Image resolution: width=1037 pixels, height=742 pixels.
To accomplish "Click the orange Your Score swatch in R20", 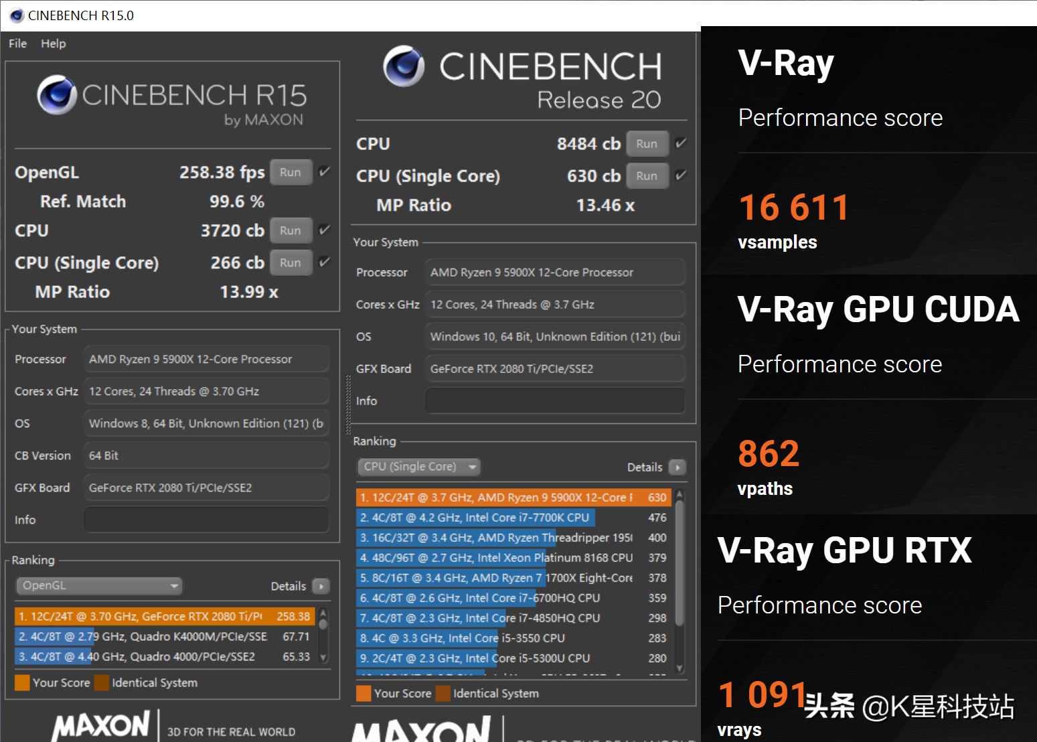I will (364, 694).
